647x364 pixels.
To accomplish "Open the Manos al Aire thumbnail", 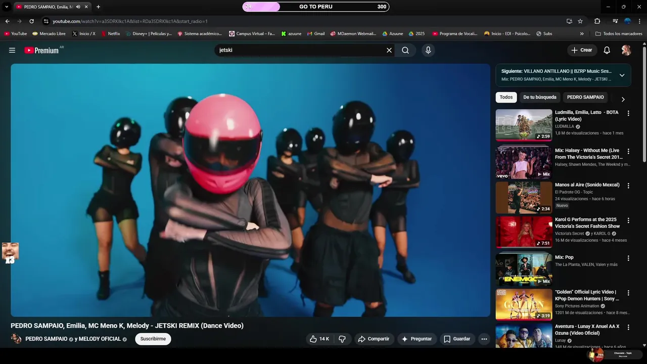I will click(x=524, y=198).
